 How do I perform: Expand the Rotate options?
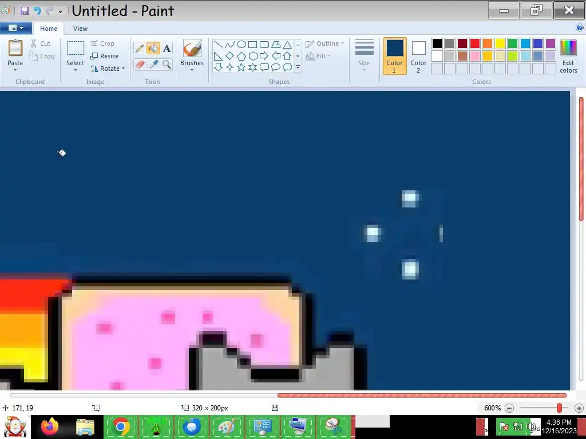124,69
